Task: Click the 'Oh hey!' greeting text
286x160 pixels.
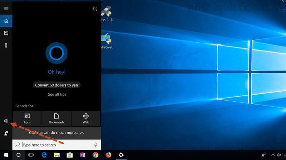Action: coord(56,72)
